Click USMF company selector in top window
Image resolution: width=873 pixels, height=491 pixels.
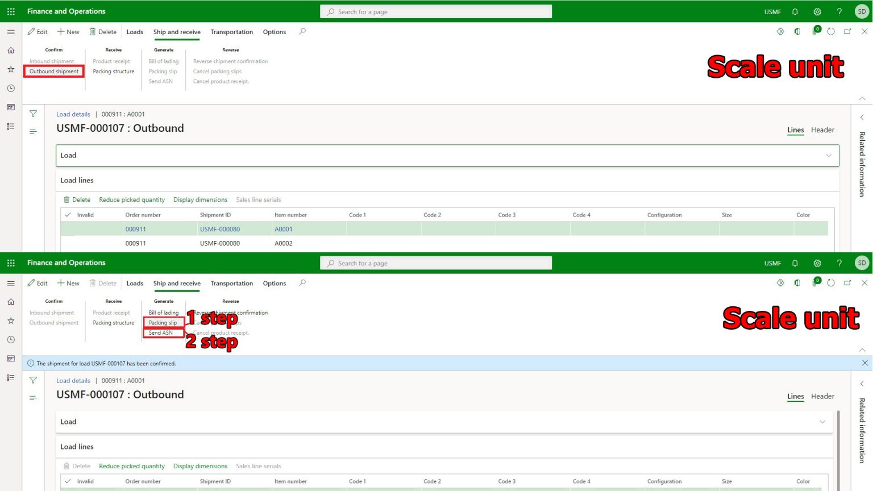(772, 12)
